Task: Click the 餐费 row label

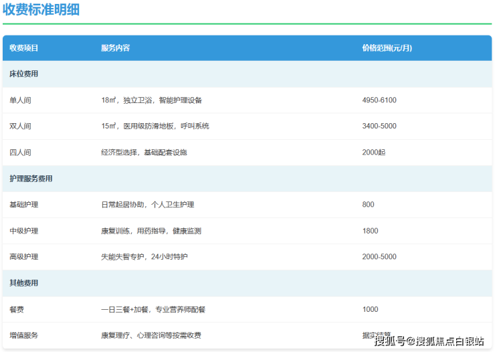Action: pyautogui.click(x=17, y=309)
